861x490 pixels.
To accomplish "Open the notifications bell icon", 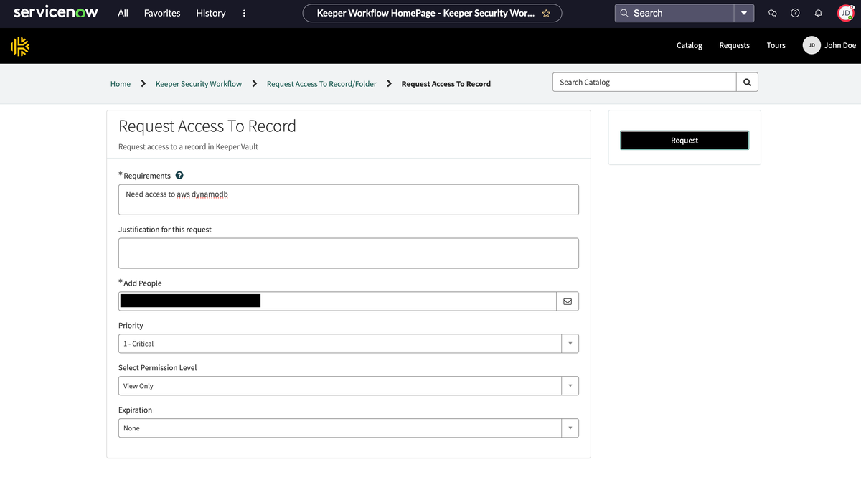I will pyautogui.click(x=818, y=14).
